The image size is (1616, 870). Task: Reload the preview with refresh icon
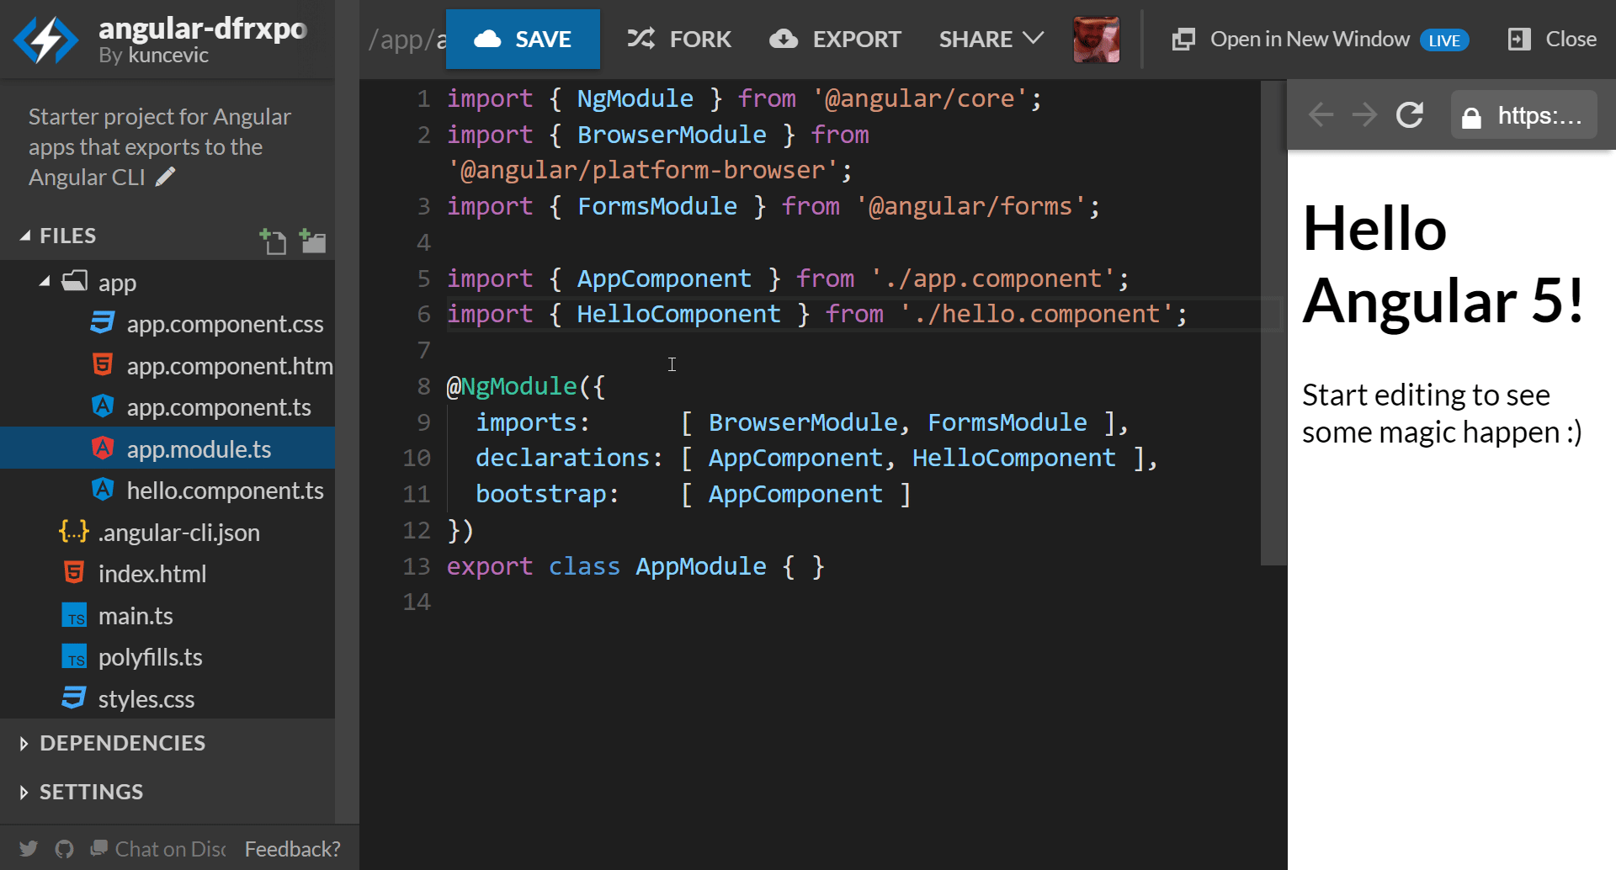1410,115
